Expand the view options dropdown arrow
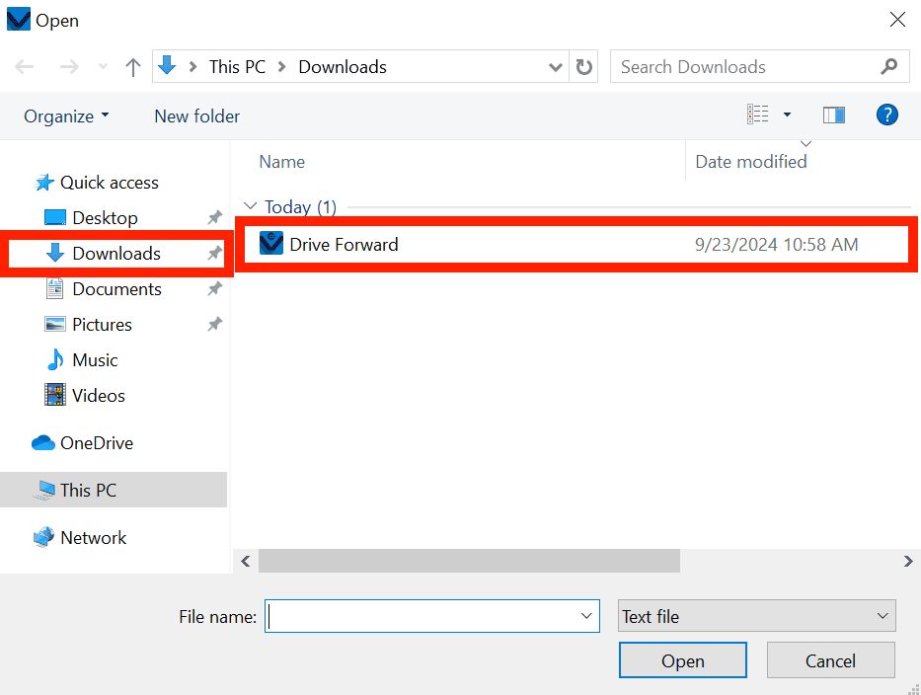The image size is (921, 695). 787,116
